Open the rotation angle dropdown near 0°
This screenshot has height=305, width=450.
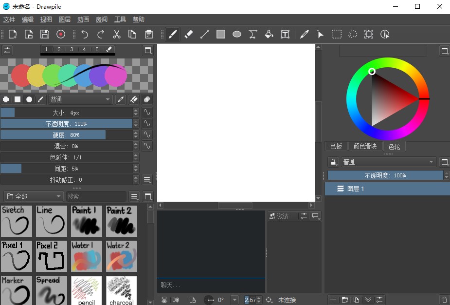[x=234, y=300]
